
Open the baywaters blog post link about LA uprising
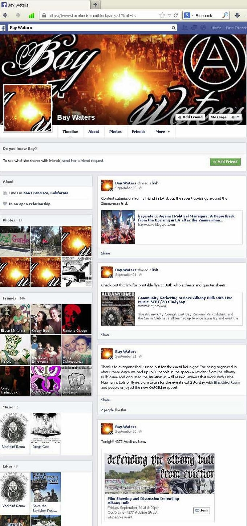[186, 218]
